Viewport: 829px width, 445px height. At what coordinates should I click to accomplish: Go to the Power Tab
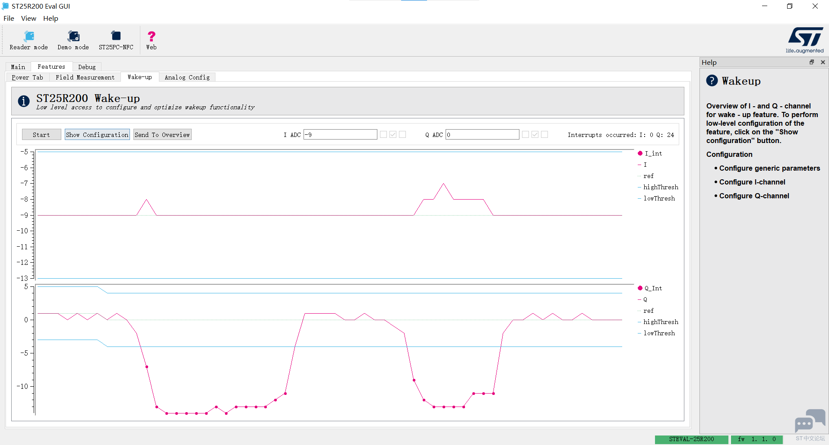(x=28, y=77)
